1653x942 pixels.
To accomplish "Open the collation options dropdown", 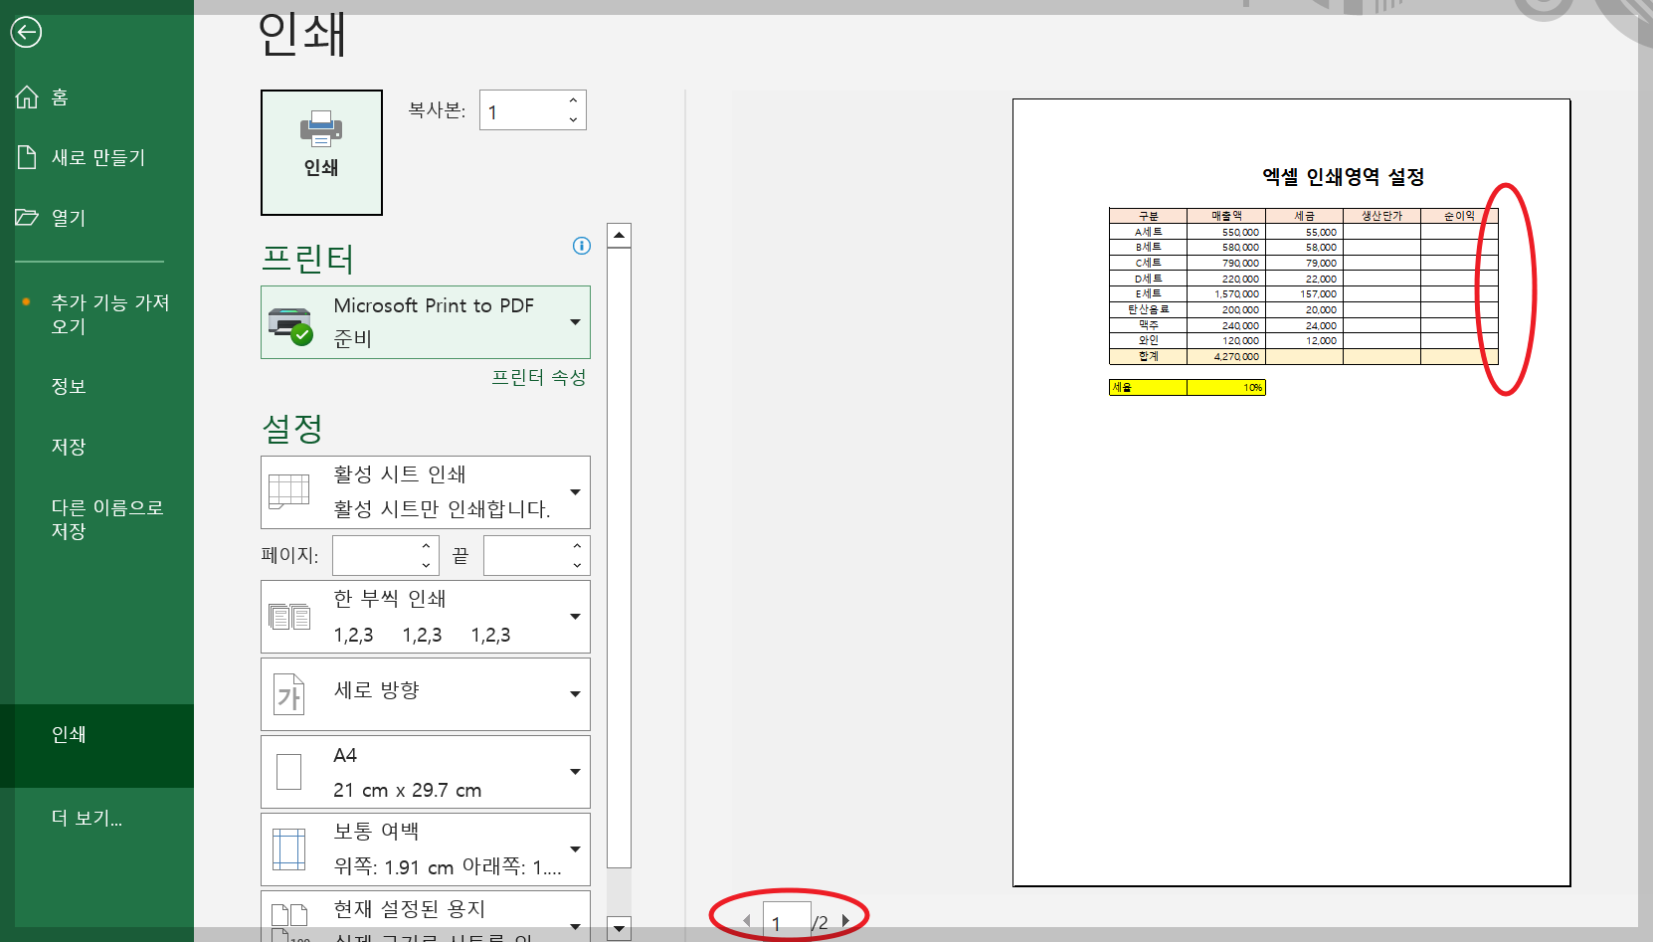I will click(x=575, y=616).
